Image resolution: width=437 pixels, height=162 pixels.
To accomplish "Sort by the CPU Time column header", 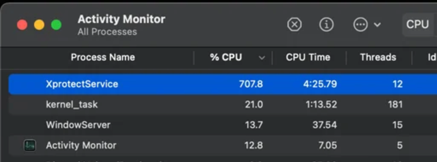I will pos(308,58).
